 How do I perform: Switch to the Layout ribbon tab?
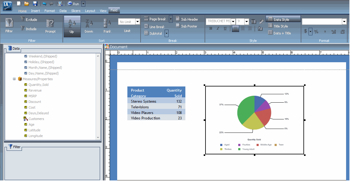90,11
